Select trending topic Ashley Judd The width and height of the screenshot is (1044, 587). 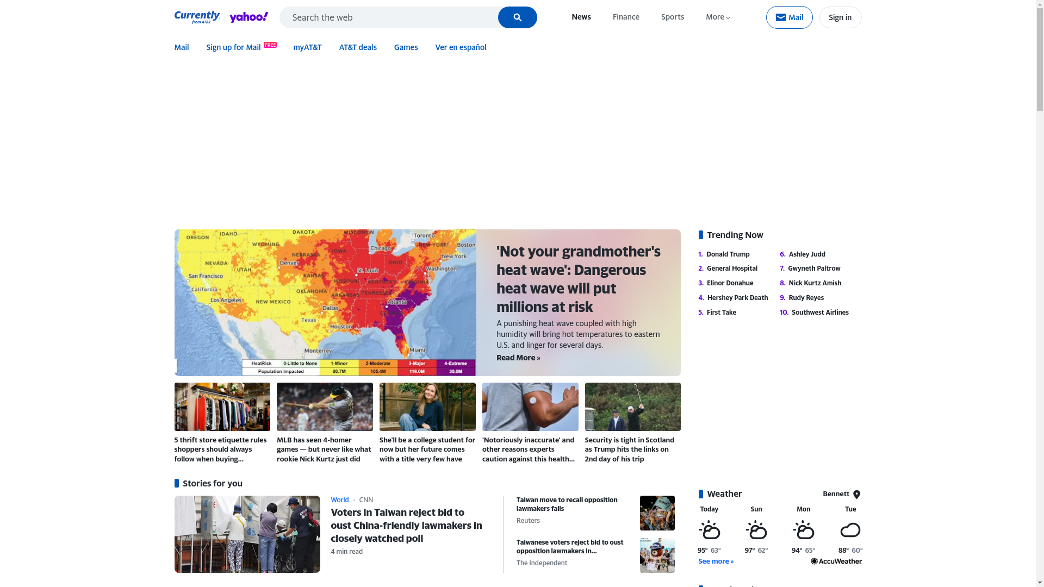(x=807, y=254)
